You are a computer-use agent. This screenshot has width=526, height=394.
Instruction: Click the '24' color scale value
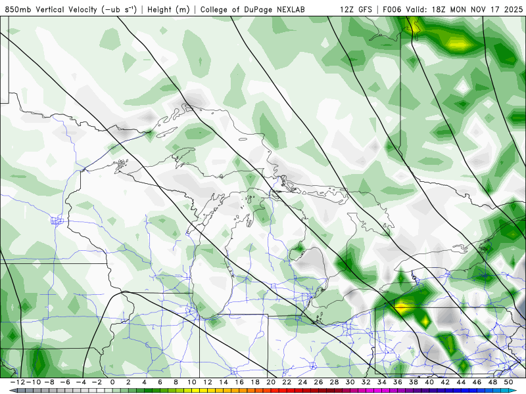pyautogui.click(x=302, y=382)
